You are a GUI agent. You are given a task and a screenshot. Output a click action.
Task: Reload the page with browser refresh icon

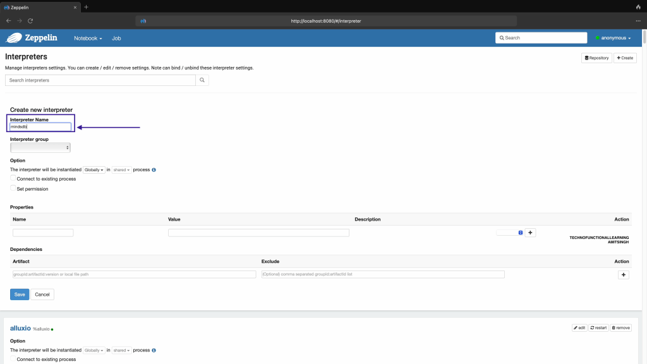point(30,21)
